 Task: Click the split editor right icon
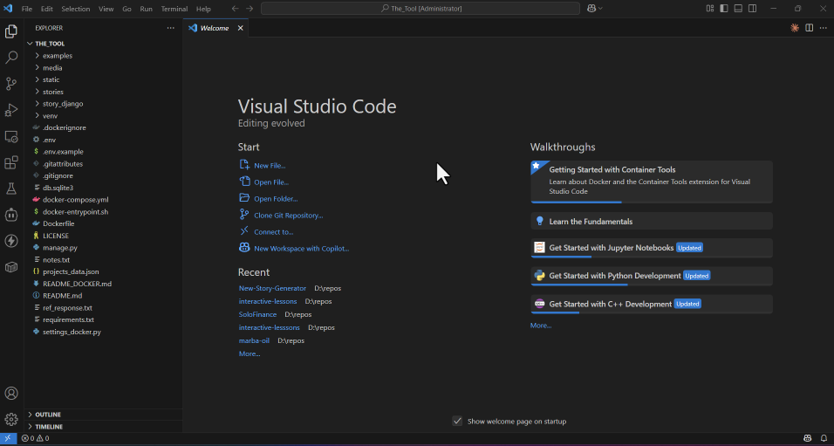click(x=810, y=28)
